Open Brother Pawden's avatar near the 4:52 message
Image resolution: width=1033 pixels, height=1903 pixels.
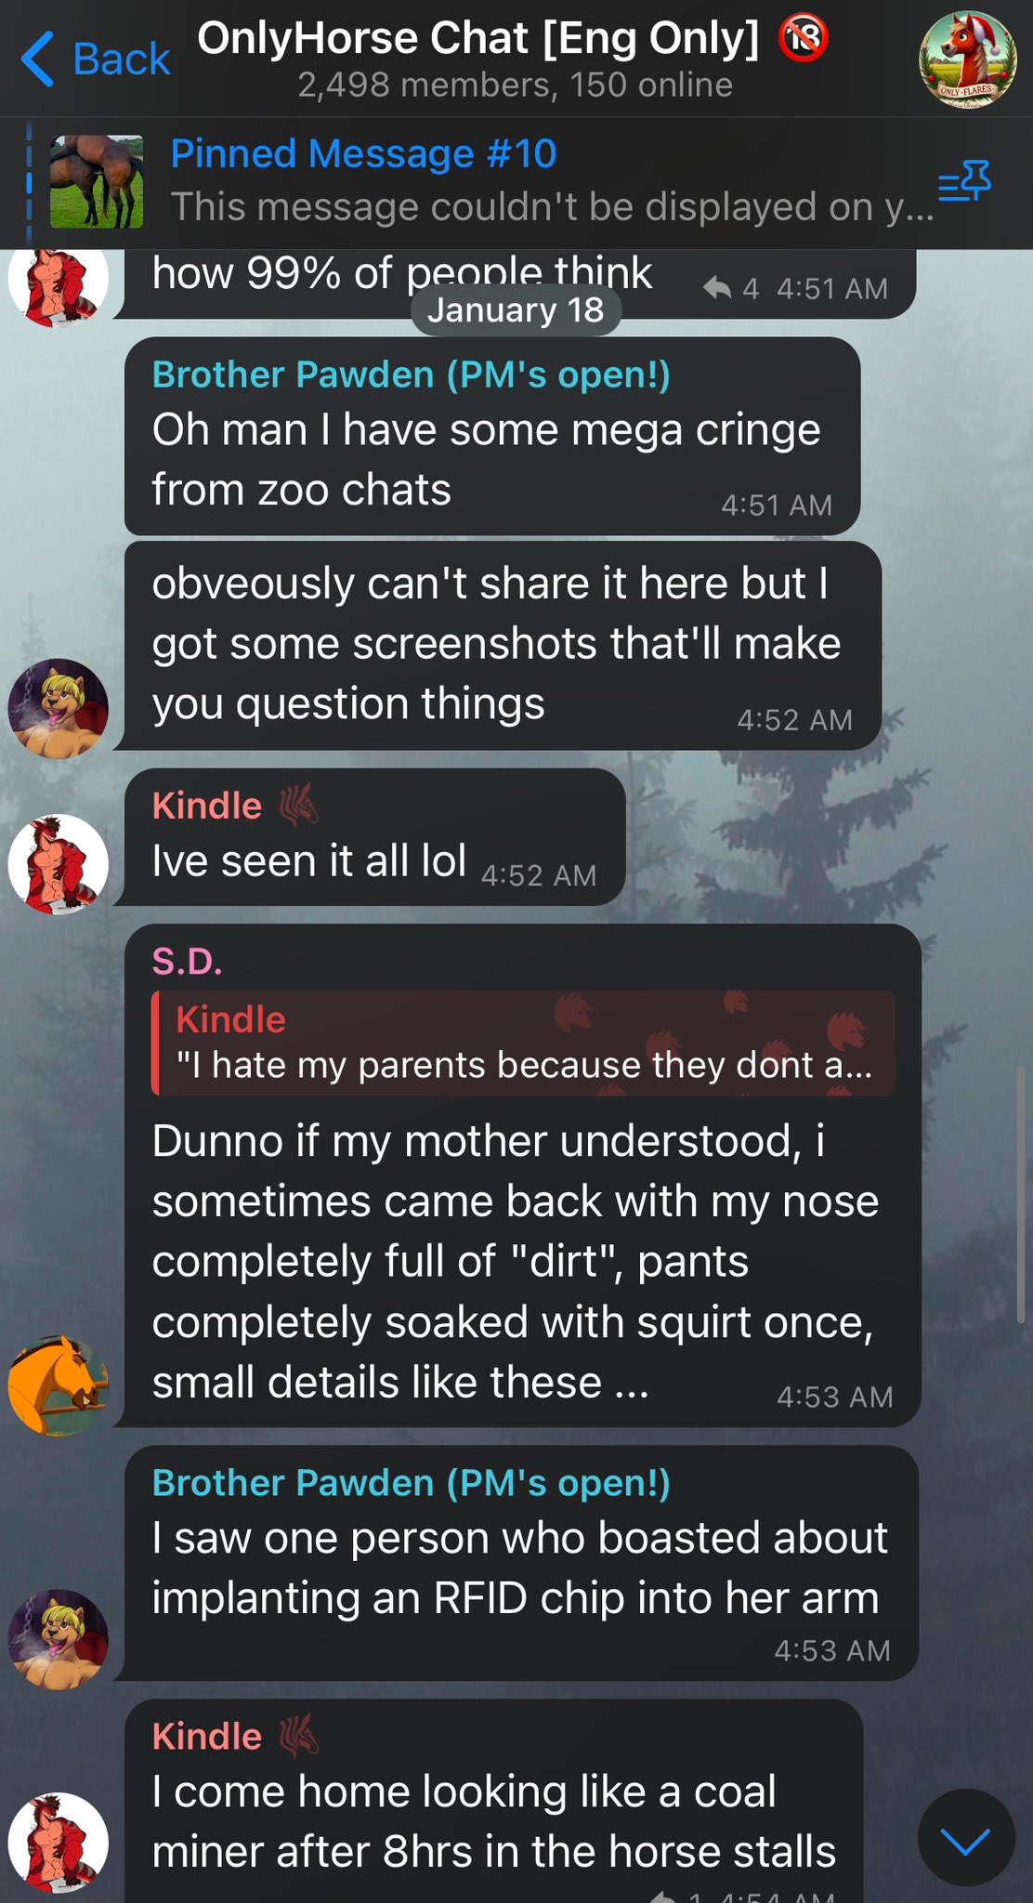[x=59, y=709]
